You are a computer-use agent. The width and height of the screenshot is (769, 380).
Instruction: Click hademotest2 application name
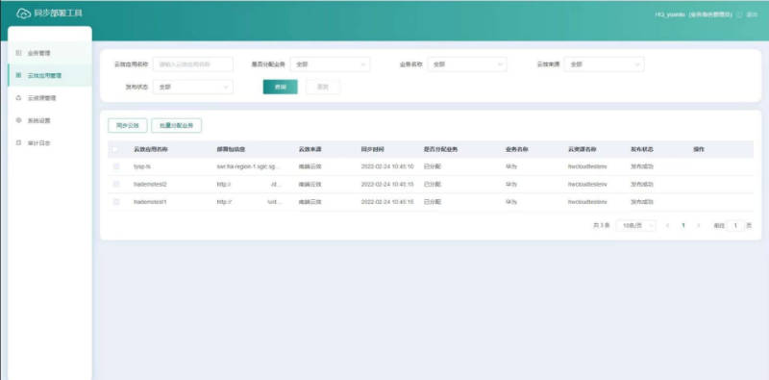150,184
